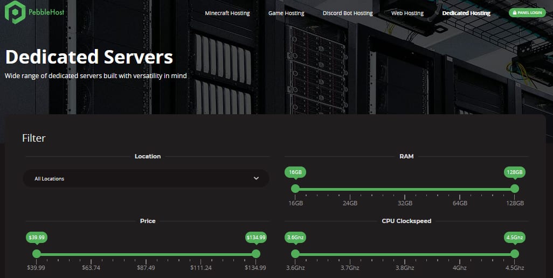Click the CPU Clockspeed maximum handle
This screenshot has height=278, width=553.
(x=515, y=254)
